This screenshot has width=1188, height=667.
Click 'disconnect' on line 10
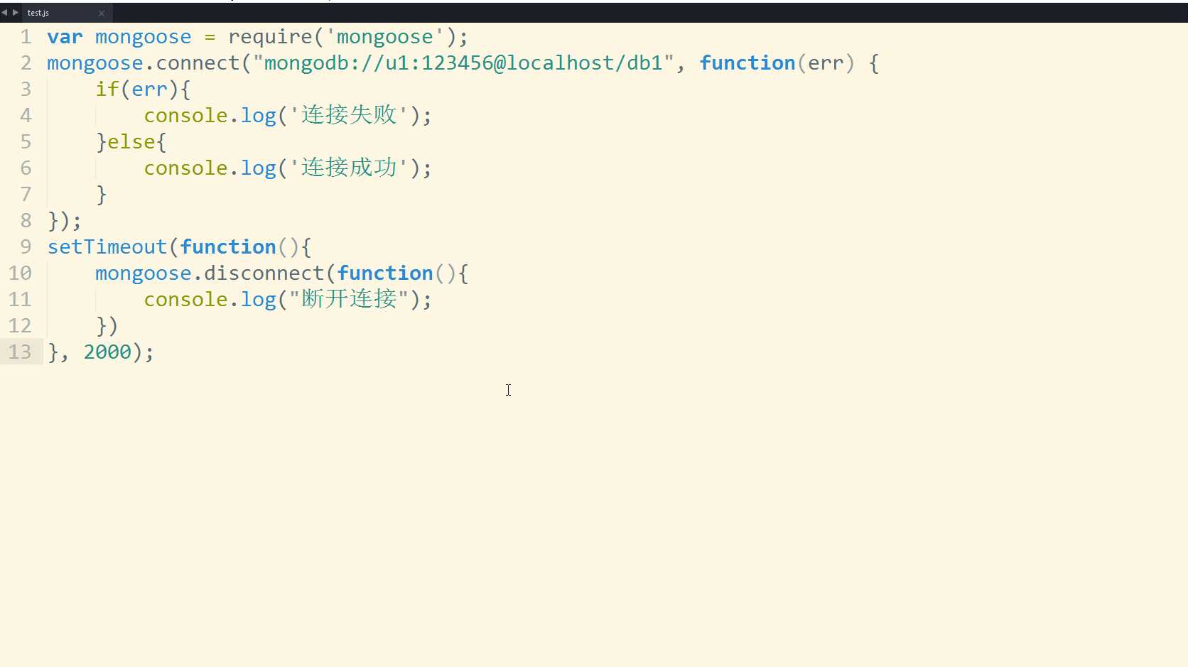click(264, 273)
